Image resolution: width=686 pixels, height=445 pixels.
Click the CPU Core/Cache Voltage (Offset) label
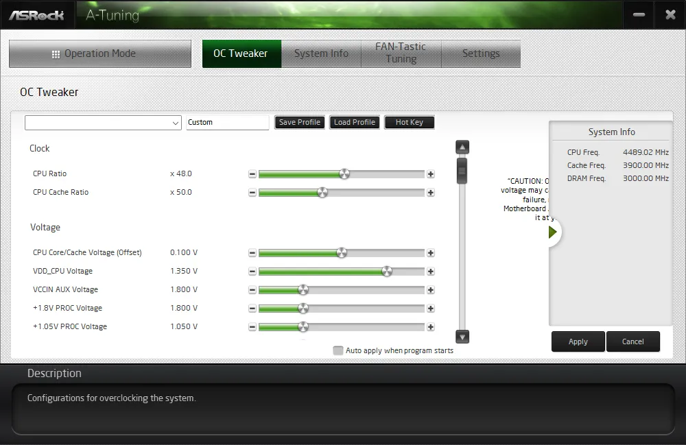click(x=88, y=252)
